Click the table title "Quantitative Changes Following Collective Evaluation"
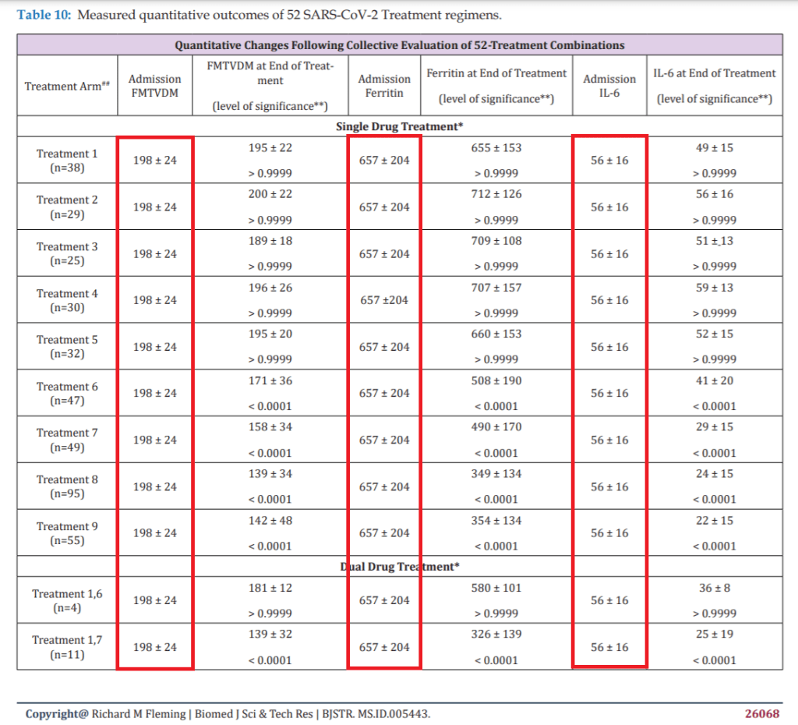The height and width of the screenshot is (725, 798). click(x=400, y=45)
